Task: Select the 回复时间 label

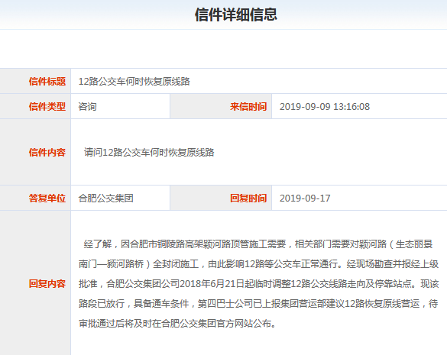Action: [x=248, y=198]
